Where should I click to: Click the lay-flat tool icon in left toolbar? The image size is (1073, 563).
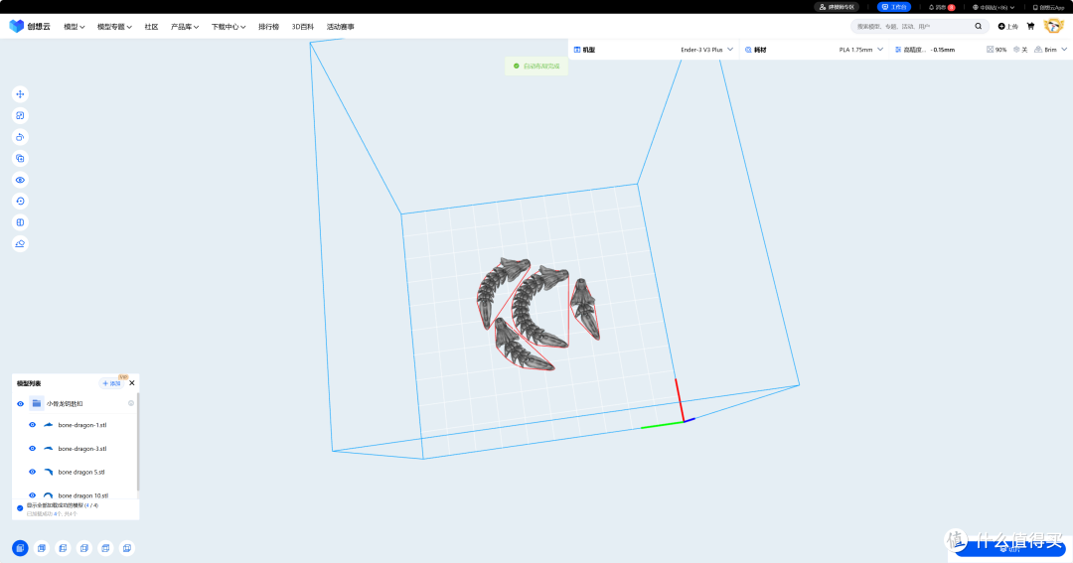click(x=20, y=243)
